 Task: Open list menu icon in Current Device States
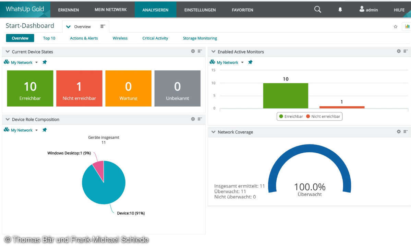tap(200, 51)
